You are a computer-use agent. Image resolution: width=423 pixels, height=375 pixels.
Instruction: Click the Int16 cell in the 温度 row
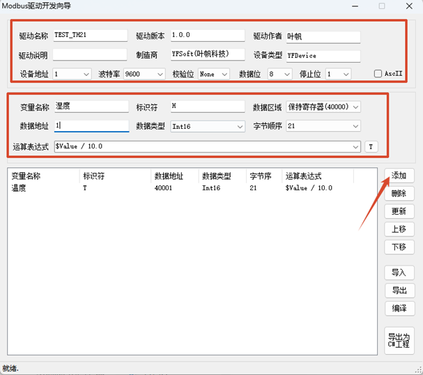pyautogui.click(x=211, y=188)
